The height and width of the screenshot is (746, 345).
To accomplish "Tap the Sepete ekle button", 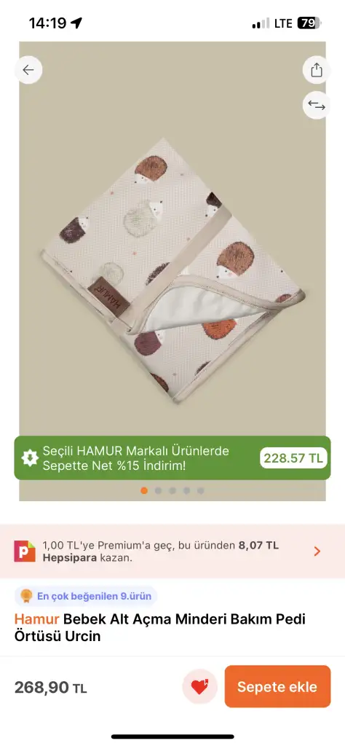I will click(x=277, y=686).
